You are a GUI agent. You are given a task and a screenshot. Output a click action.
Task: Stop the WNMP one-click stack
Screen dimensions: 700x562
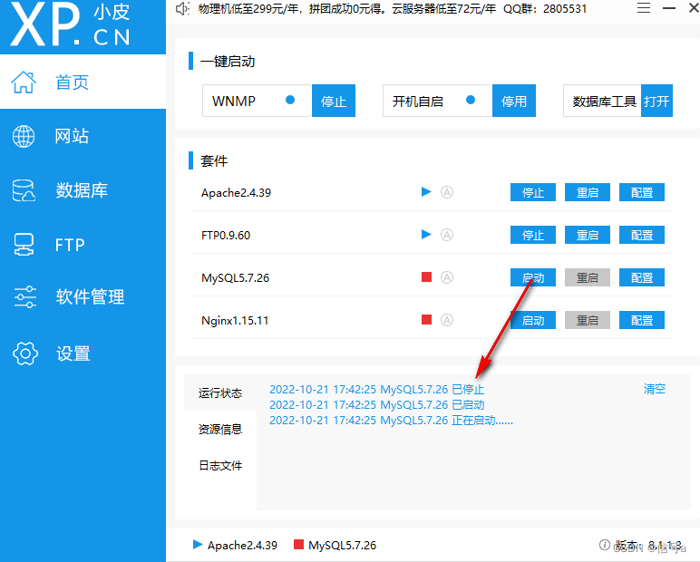coord(334,101)
